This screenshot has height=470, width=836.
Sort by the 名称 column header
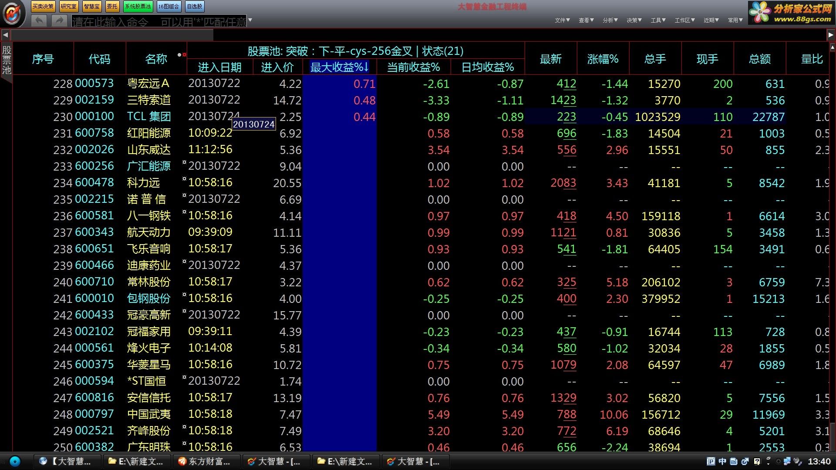click(x=156, y=59)
